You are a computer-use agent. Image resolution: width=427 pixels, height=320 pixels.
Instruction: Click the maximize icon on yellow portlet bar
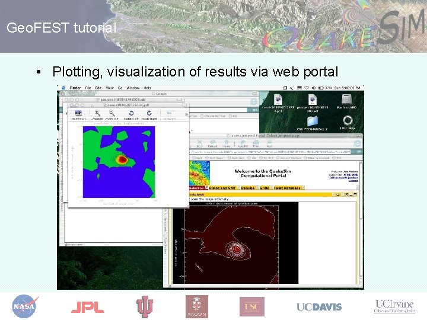coord(355,194)
